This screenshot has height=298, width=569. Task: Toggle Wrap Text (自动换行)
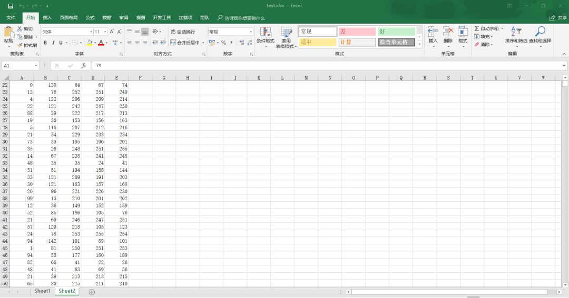[183, 32]
